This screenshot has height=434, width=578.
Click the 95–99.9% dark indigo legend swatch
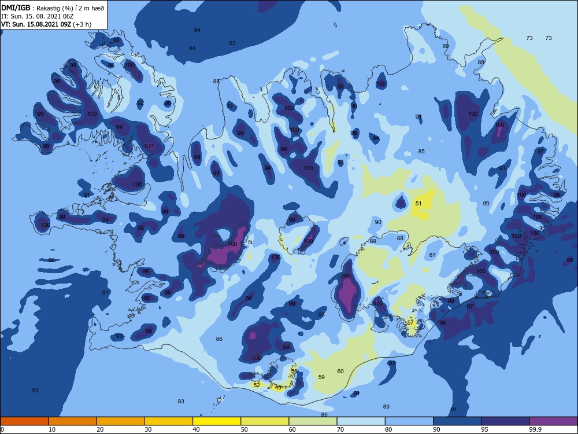(x=505, y=421)
